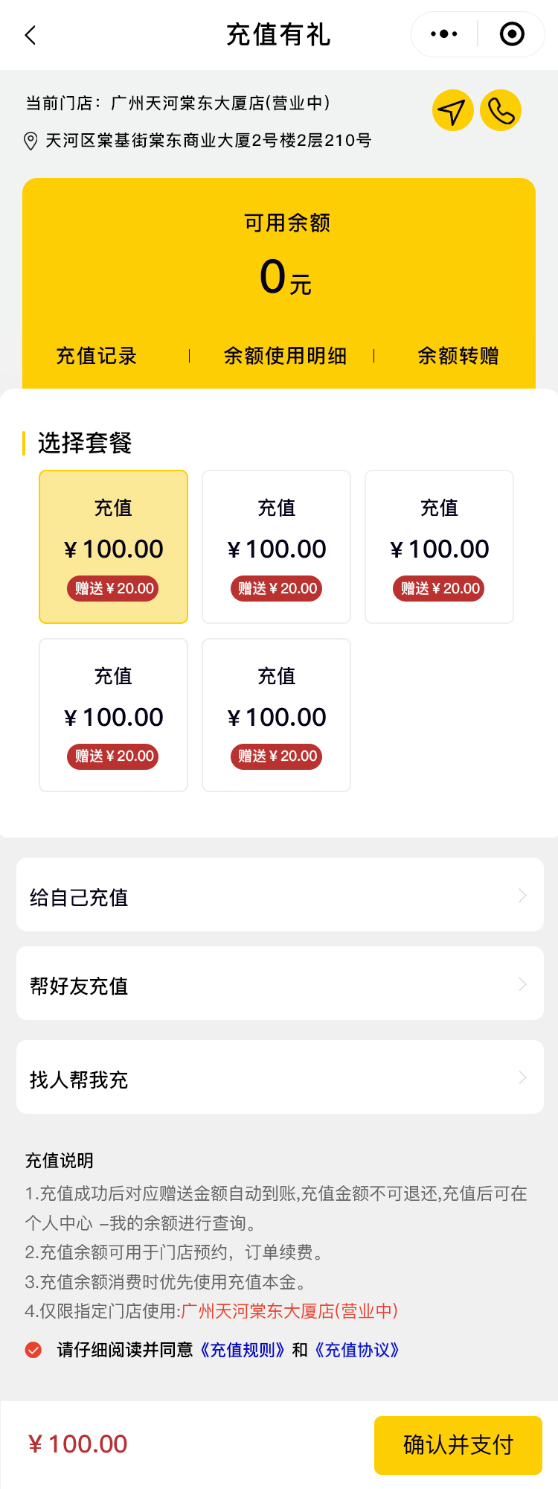558x1489 pixels.
Task: Expand the 帮好友充值 row chevron
Action: [x=522, y=984]
